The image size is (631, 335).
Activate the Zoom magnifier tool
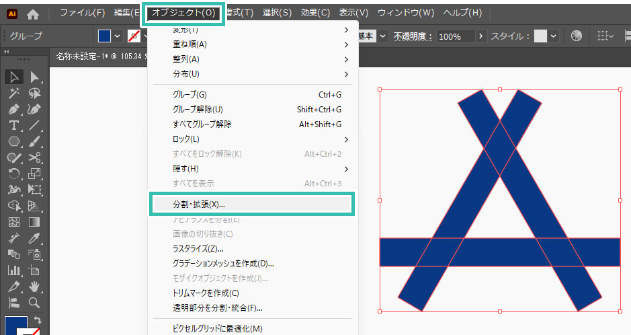coord(34,303)
